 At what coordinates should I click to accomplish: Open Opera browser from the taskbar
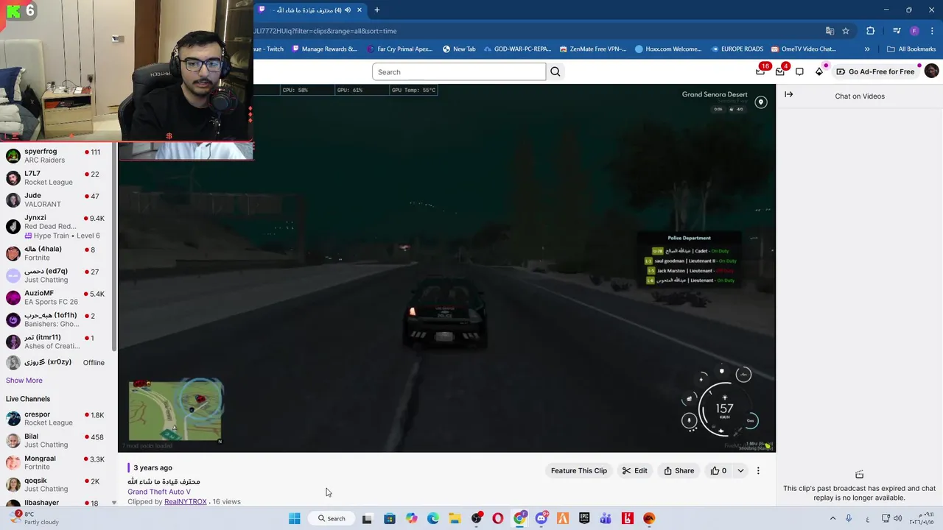pos(498,518)
